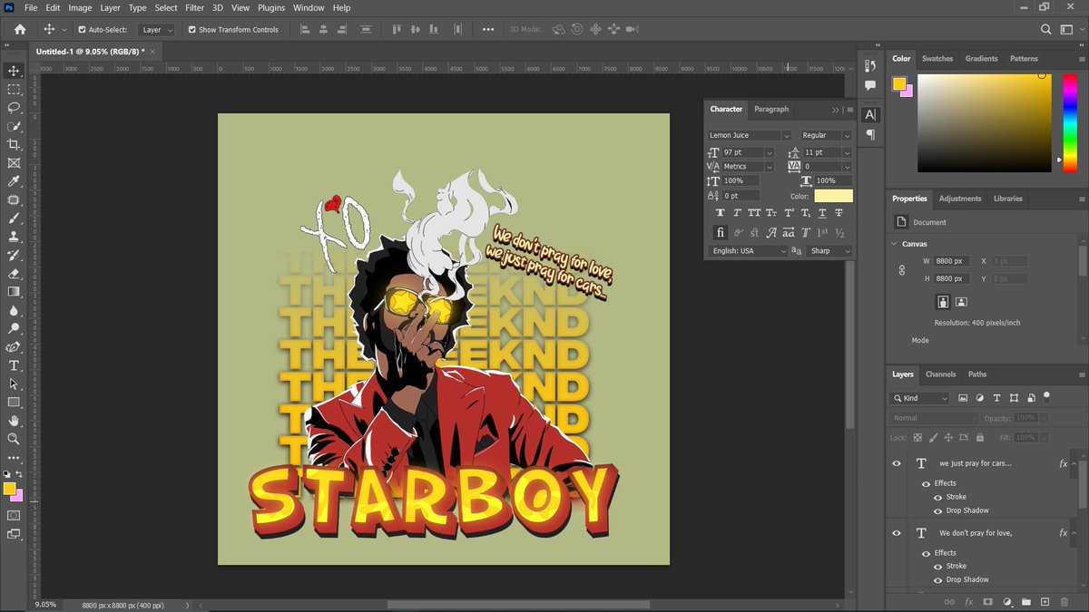Open the Filter menu
This screenshot has width=1089, height=612.
tap(194, 7)
